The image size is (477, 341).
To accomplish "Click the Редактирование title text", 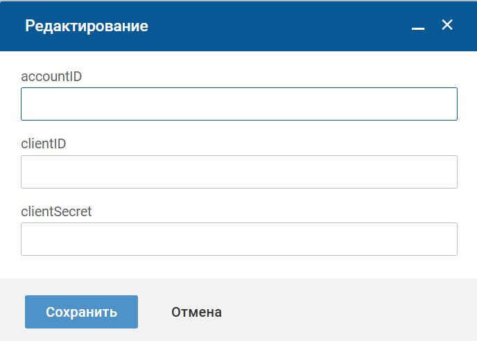I will (87, 26).
